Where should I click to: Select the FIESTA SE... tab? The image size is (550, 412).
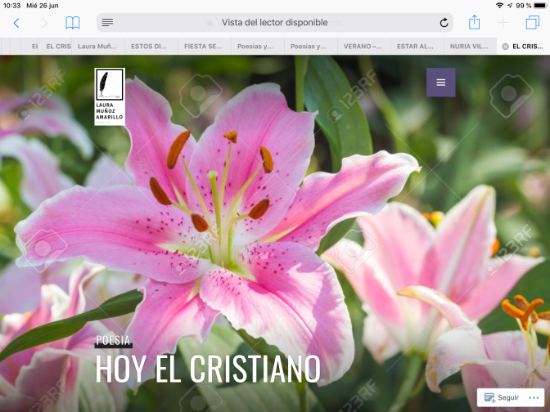tap(202, 47)
